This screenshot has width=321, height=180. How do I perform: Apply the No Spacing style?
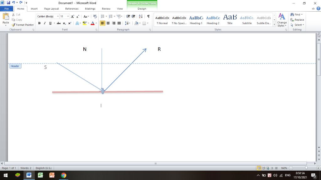pos(179,20)
